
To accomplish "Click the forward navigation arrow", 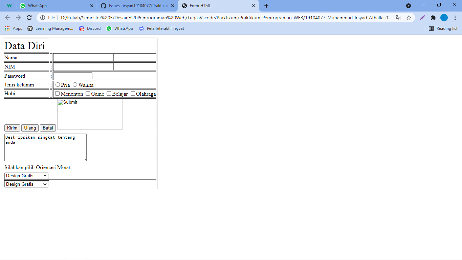I will (18, 18).
